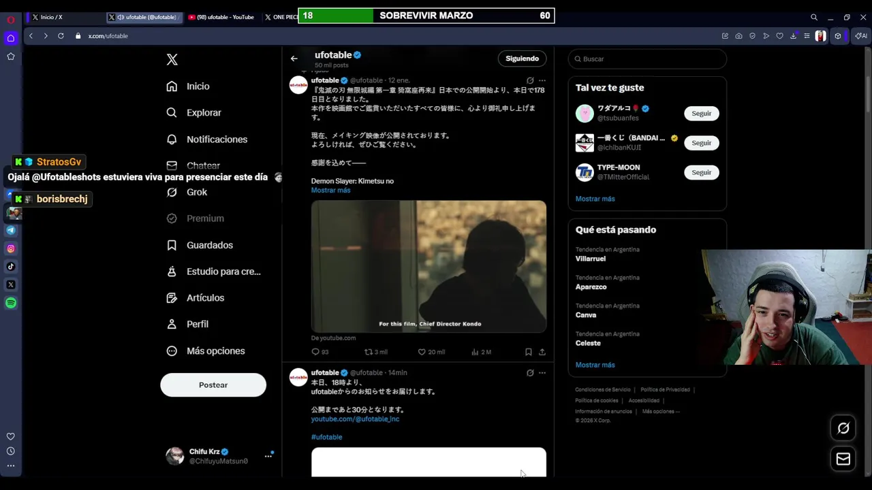
Task: Go forward with the browser forward arrow
Action: [x=46, y=35]
